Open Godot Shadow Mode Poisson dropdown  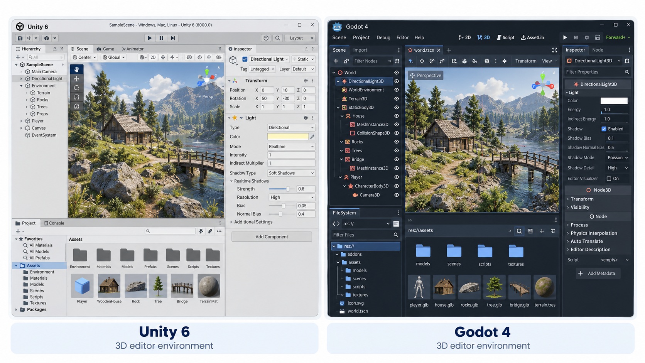617,157
